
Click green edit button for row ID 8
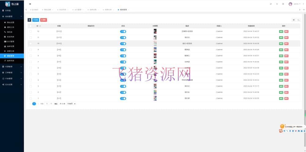pyautogui.click(x=281, y=56)
